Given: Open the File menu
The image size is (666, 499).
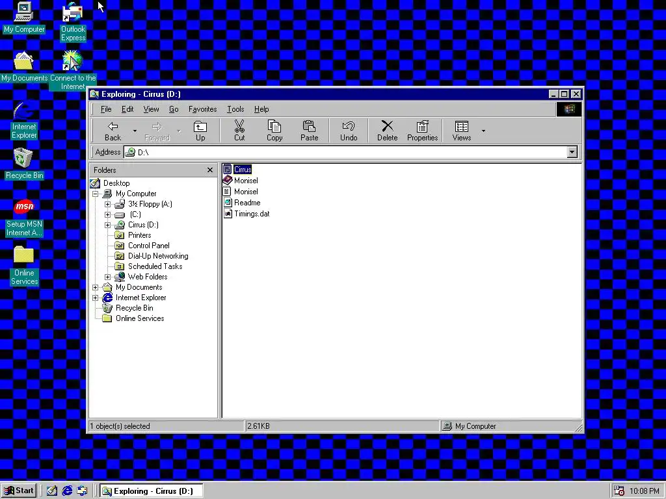Looking at the screenshot, I should pyautogui.click(x=106, y=109).
